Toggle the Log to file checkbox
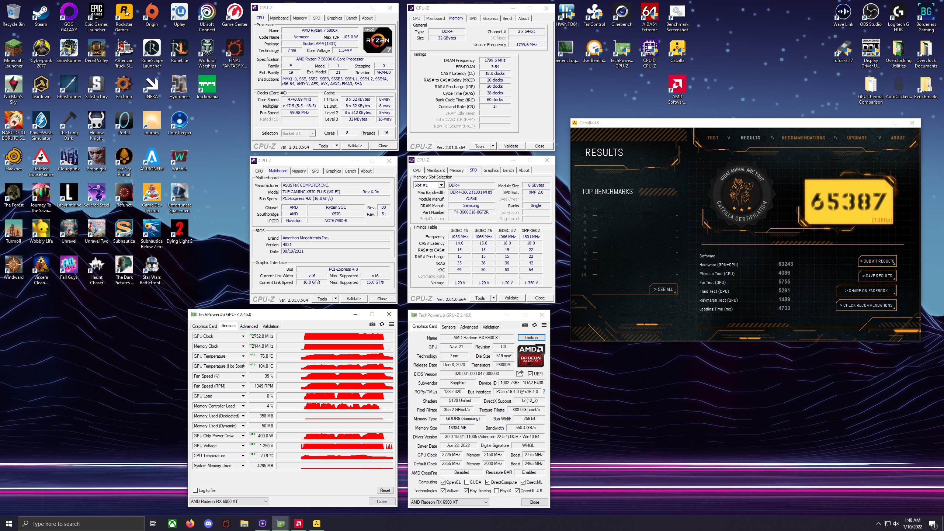The width and height of the screenshot is (944, 531). click(x=195, y=490)
